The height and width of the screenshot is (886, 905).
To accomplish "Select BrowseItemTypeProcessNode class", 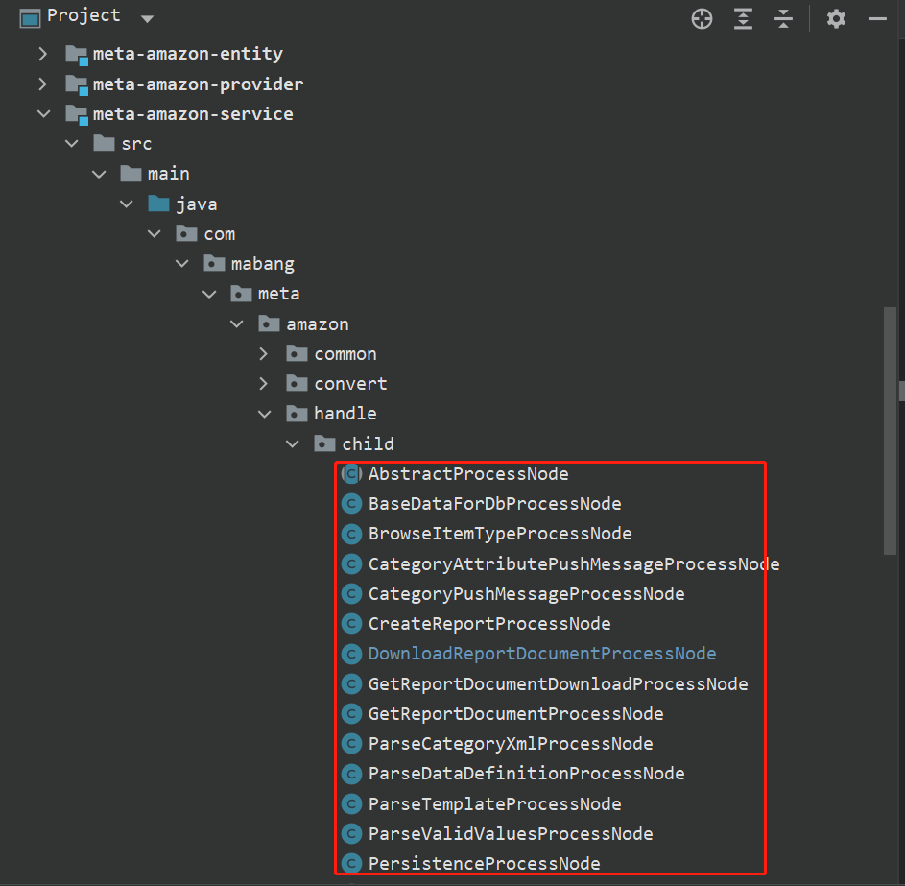I will click(499, 534).
